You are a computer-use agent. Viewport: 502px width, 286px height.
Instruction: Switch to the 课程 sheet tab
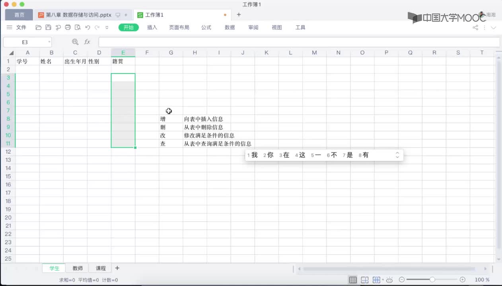click(x=101, y=268)
